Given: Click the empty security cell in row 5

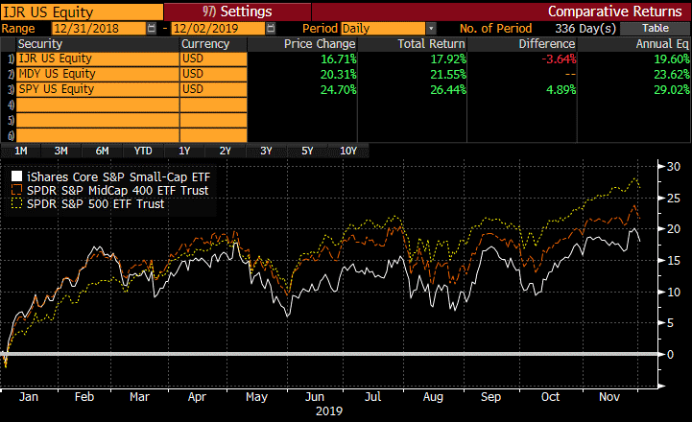Looking at the screenshot, I should [x=98, y=121].
